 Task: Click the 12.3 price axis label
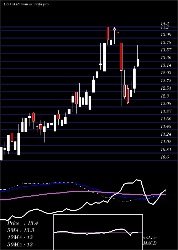pos(164,96)
